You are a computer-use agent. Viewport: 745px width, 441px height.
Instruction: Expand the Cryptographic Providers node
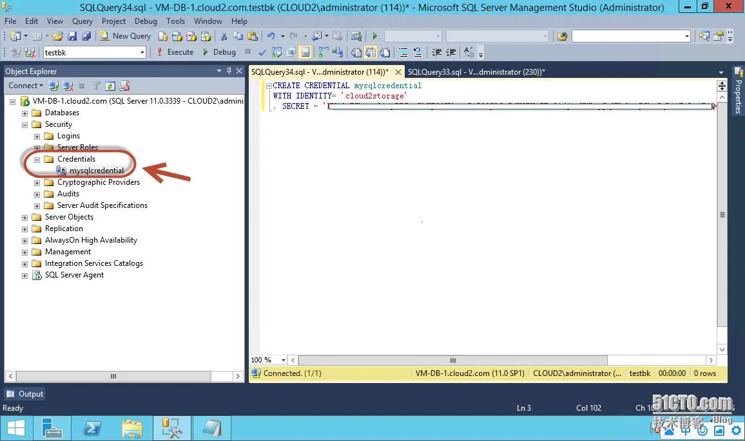pyautogui.click(x=37, y=183)
